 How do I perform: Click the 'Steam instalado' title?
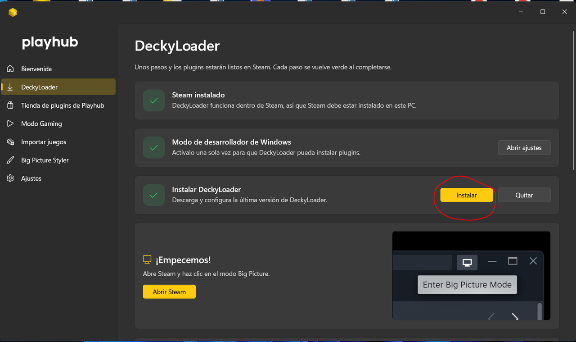pyautogui.click(x=198, y=95)
